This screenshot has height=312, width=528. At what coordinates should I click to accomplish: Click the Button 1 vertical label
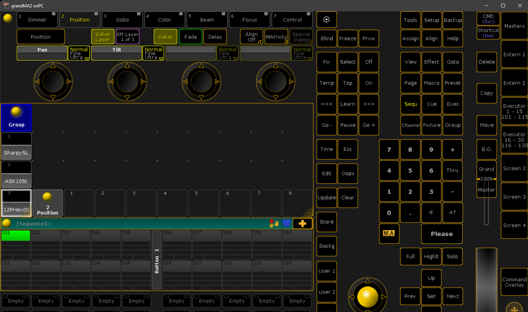coord(157,260)
